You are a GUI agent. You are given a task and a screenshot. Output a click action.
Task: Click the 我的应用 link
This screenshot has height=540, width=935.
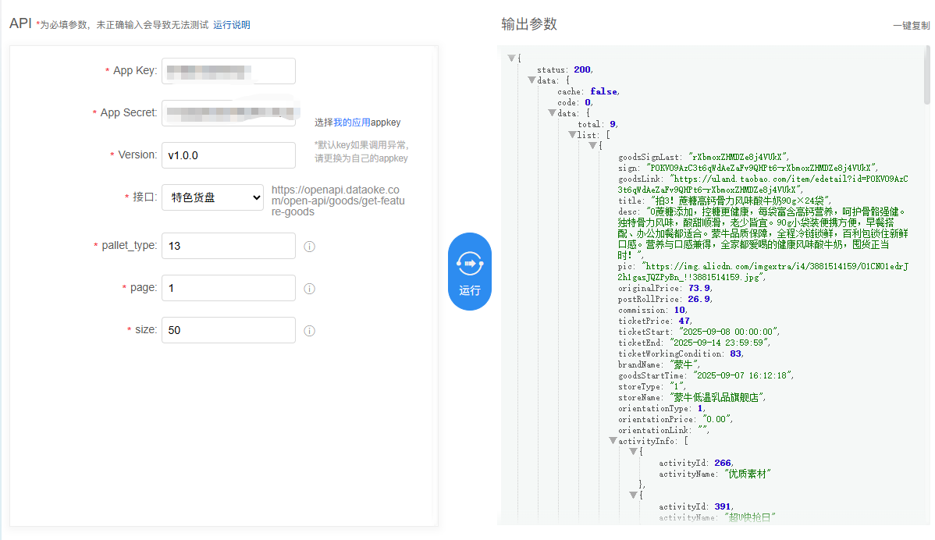[x=352, y=123]
